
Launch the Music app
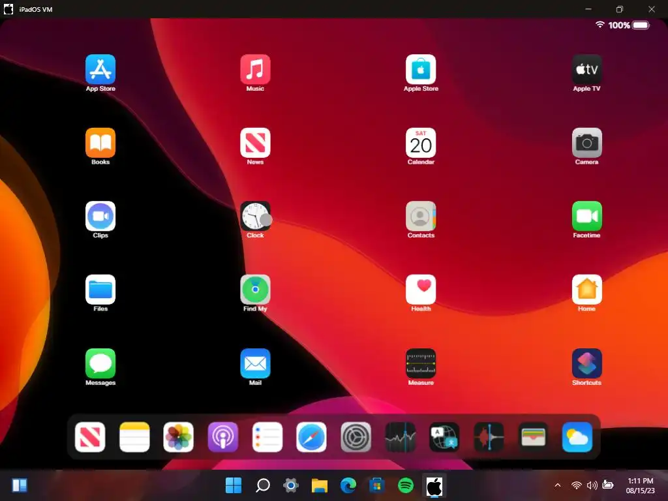(255, 69)
